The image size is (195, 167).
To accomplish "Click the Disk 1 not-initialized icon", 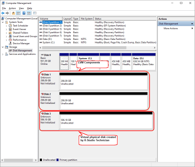I will coord(42,75).
